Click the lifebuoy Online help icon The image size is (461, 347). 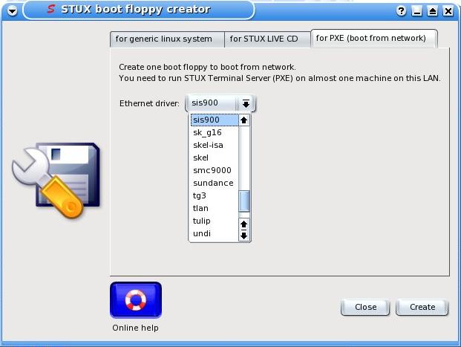[136, 300]
